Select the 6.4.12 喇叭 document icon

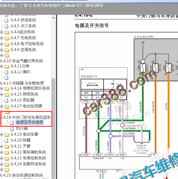pyautogui.click(x=7, y=72)
